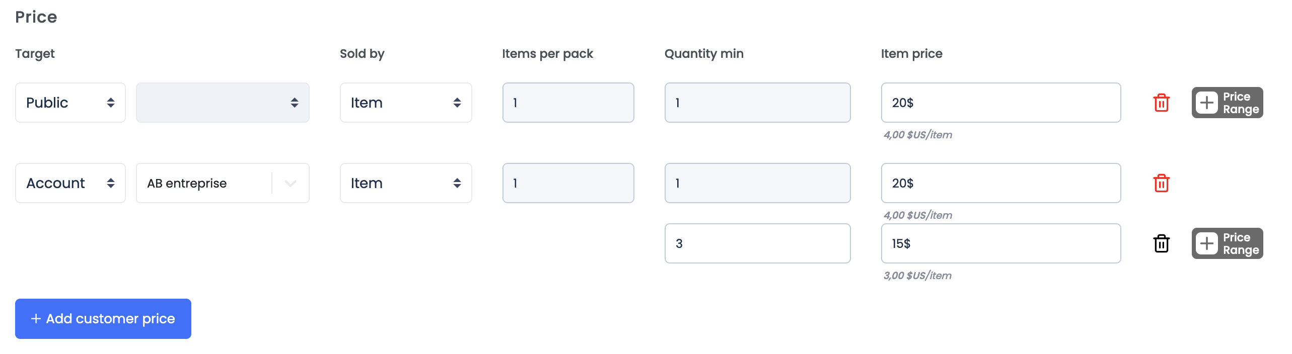The image size is (1292, 354).
Task: Click the sort arrows on the Public selector
Action: 112,102
